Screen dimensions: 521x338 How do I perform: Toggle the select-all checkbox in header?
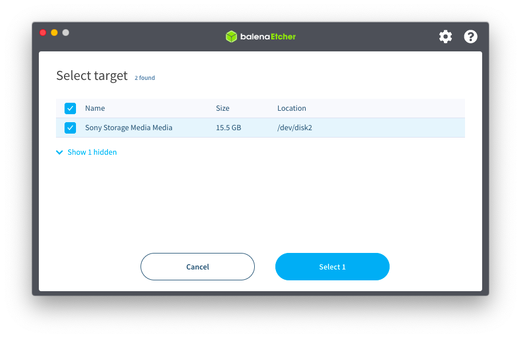[x=70, y=108]
